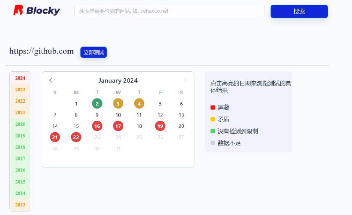Click the blue 搜索 search button
The width and height of the screenshot is (352, 215).
click(x=299, y=11)
